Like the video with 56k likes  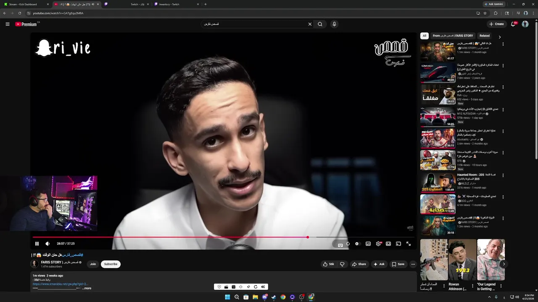[329, 264]
